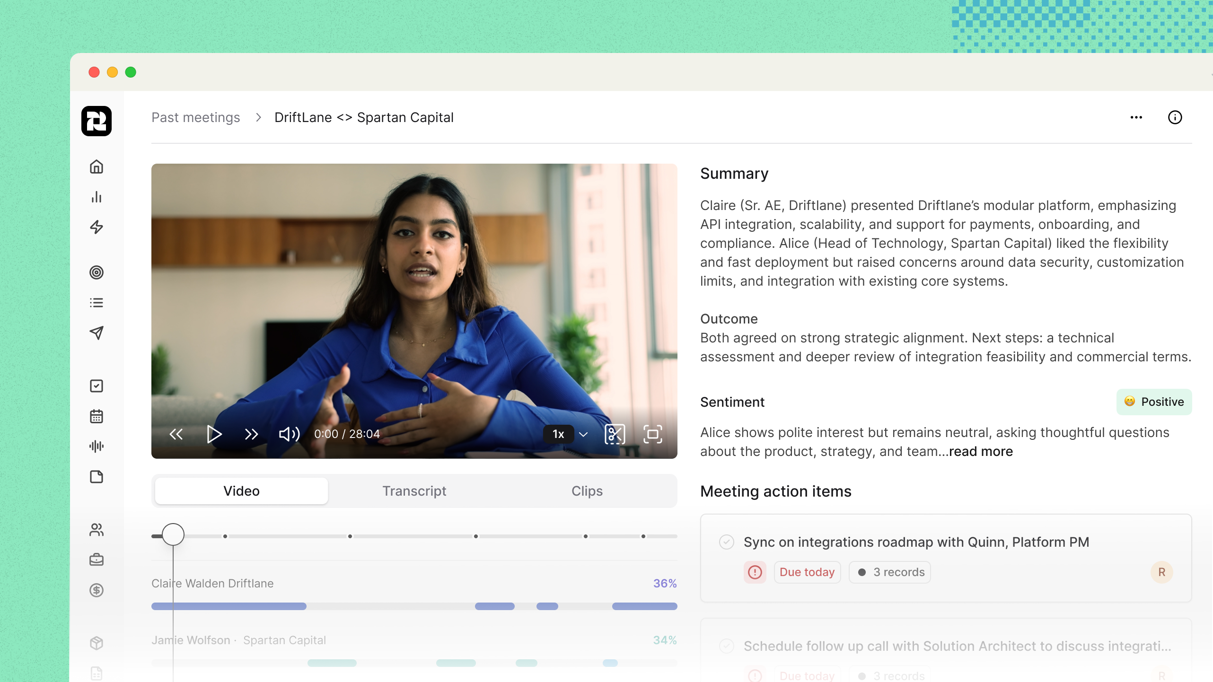Expand sentiment text with read more
The width and height of the screenshot is (1213, 682).
pyautogui.click(x=981, y=451)
